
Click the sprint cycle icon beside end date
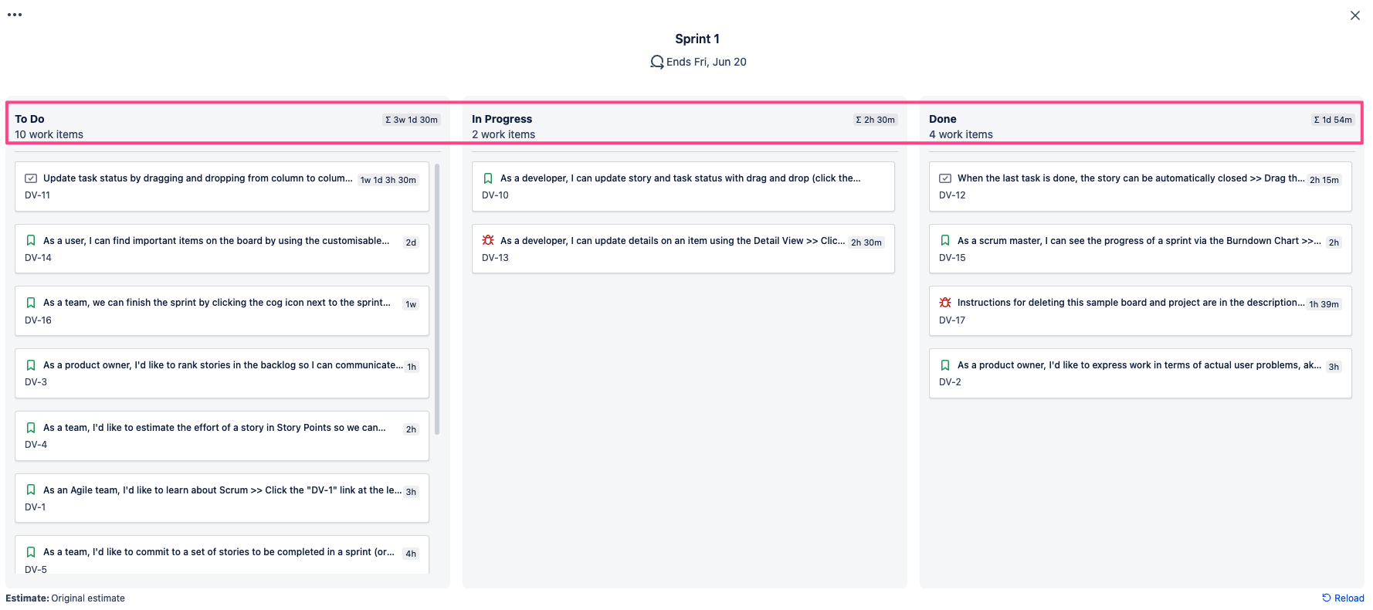pyautogui.click(x=657, y=62)
